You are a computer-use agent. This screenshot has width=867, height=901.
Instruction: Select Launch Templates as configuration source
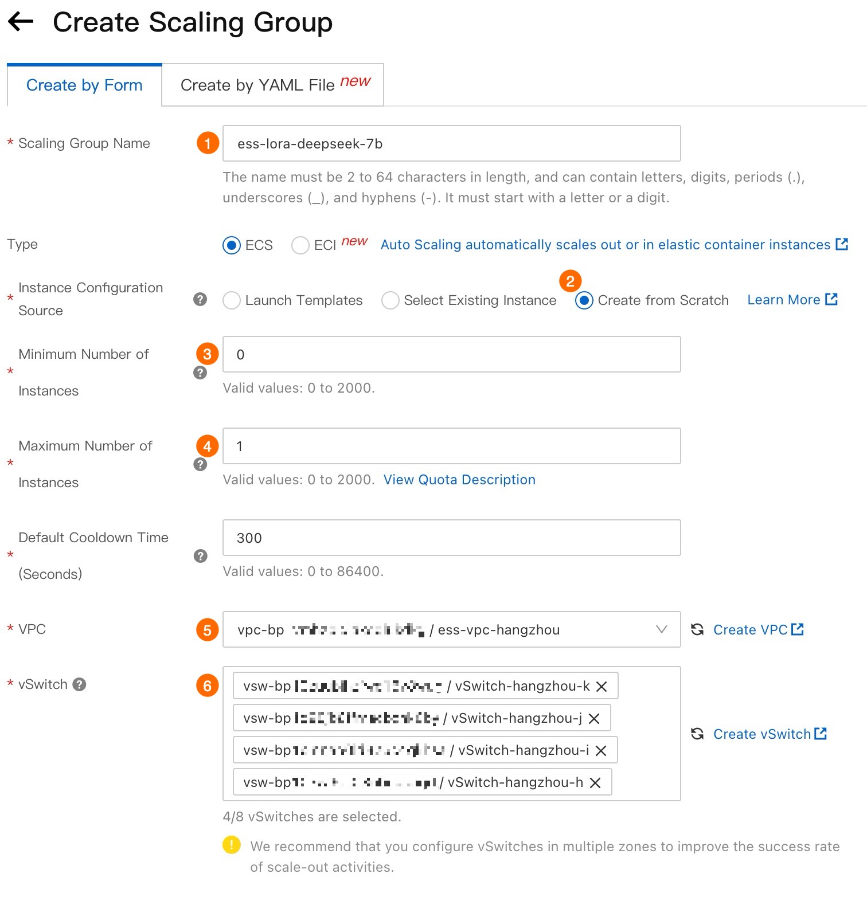pyautogui.click(x=232, y=300)
